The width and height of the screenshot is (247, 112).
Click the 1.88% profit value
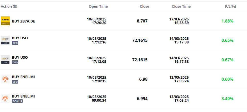coord(227,21)
